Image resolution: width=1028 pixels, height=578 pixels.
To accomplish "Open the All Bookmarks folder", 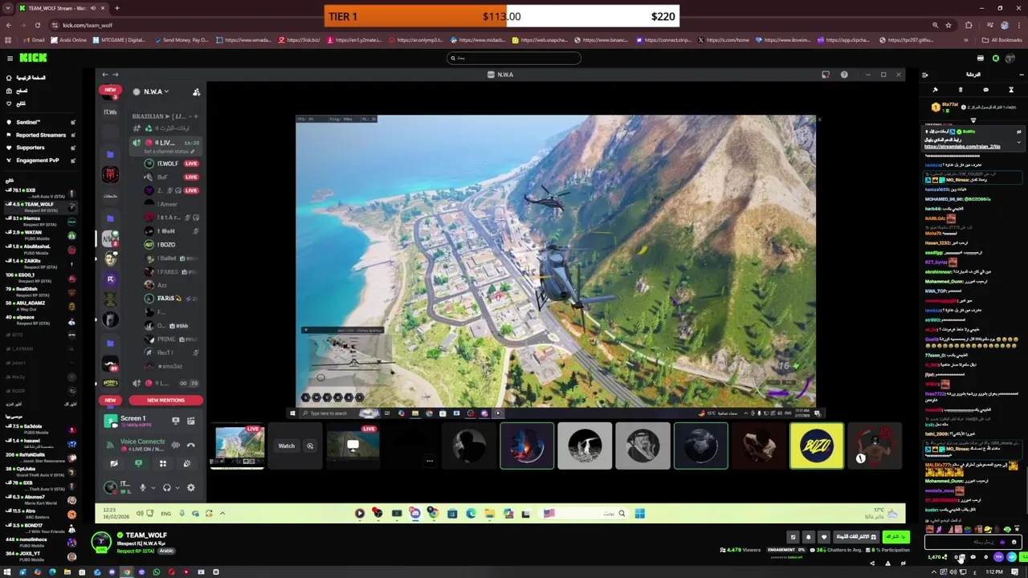I will 1001,40.
